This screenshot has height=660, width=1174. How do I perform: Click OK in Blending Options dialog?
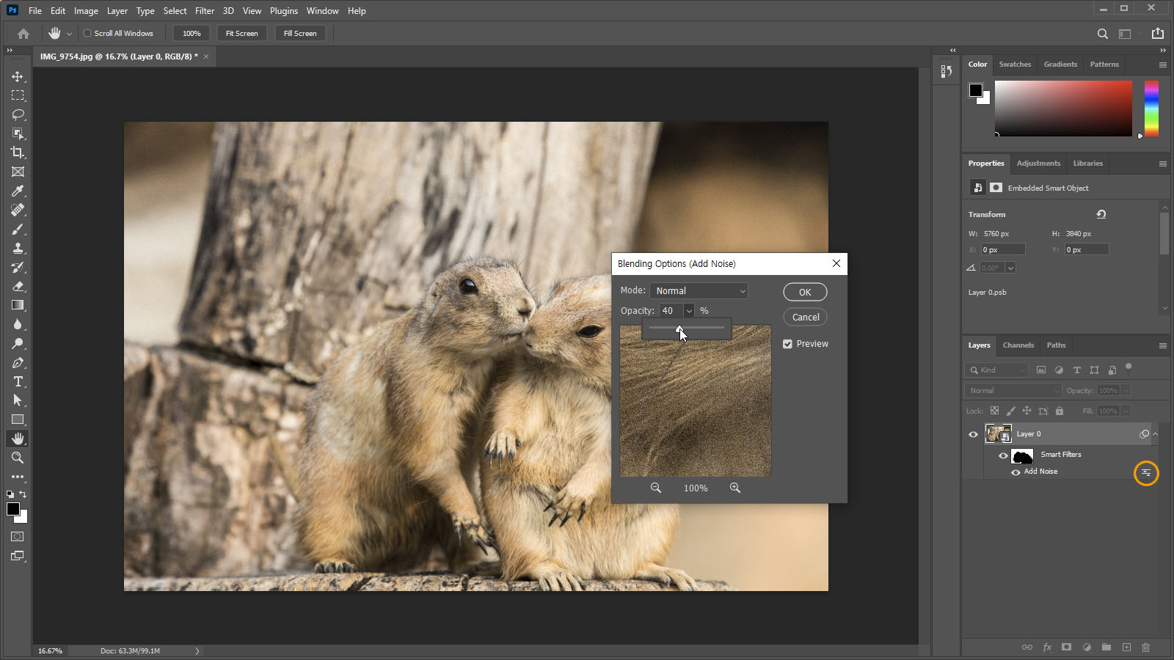pyautogui.click(x=805, y=292)
